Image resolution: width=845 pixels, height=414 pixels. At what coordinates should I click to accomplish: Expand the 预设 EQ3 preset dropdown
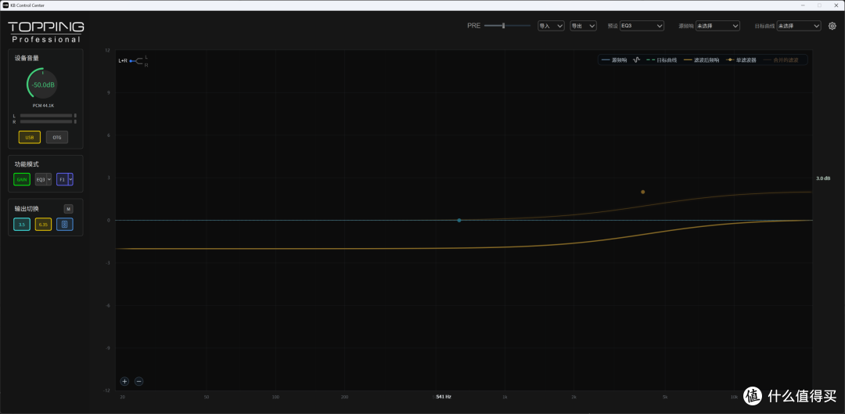tap(642, 26)
